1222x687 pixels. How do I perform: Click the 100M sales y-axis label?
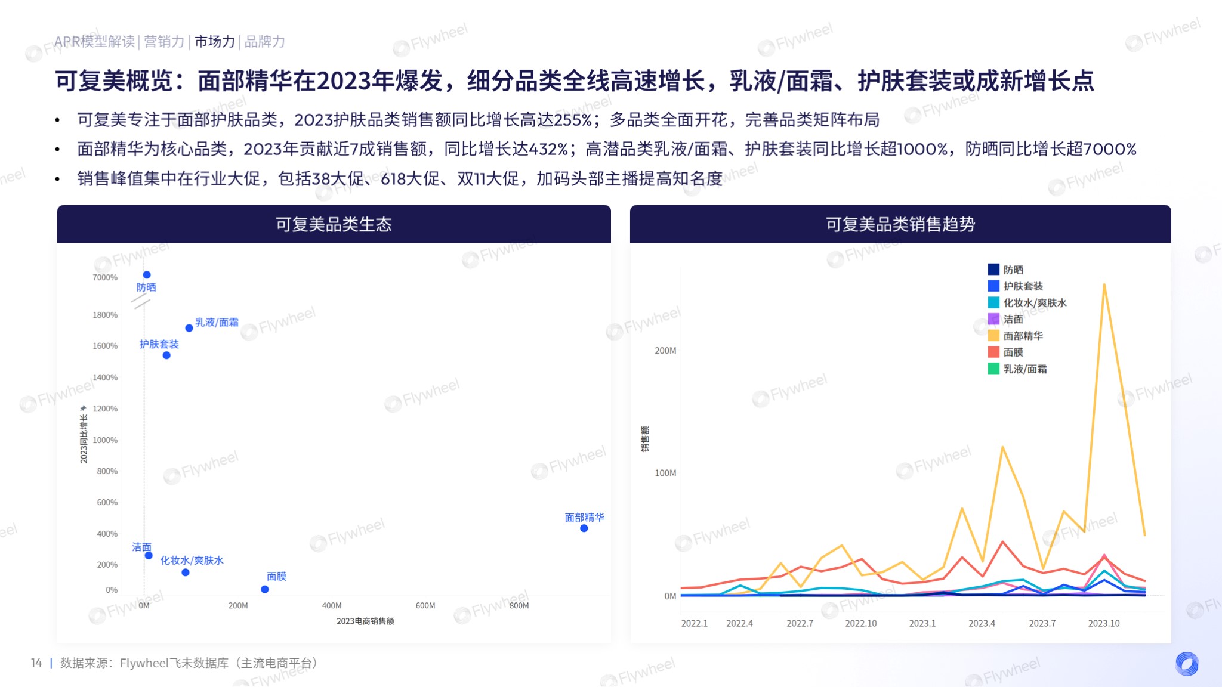tap(665, 473)
